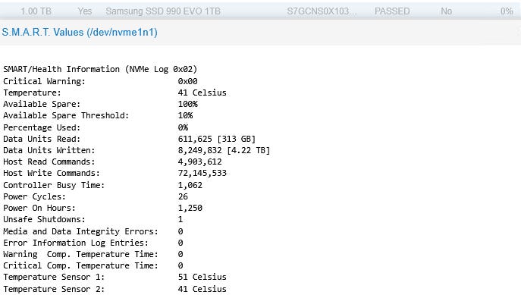521x295 pixels.
Task: Select Host Read Commands value 4,903,612
Action: [x=199, y=162]
